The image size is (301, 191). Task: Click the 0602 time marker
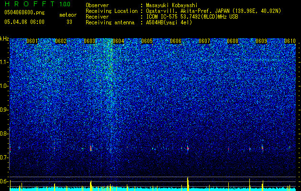click(x=61, y=41)
